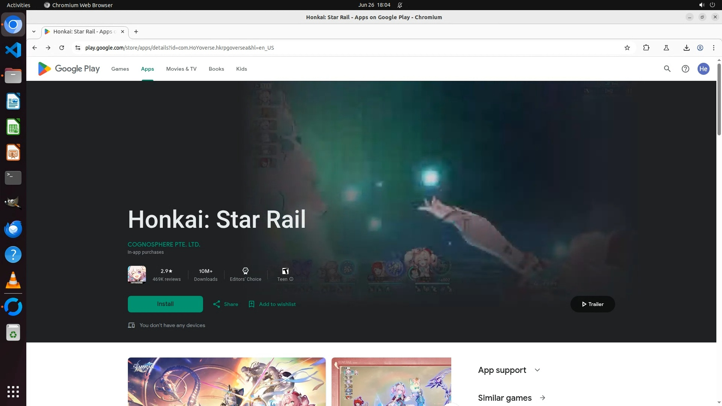Reload the page with the refresh icon
Image resolution: width=722 pixels, height=406 pixels.
point(62,48)
